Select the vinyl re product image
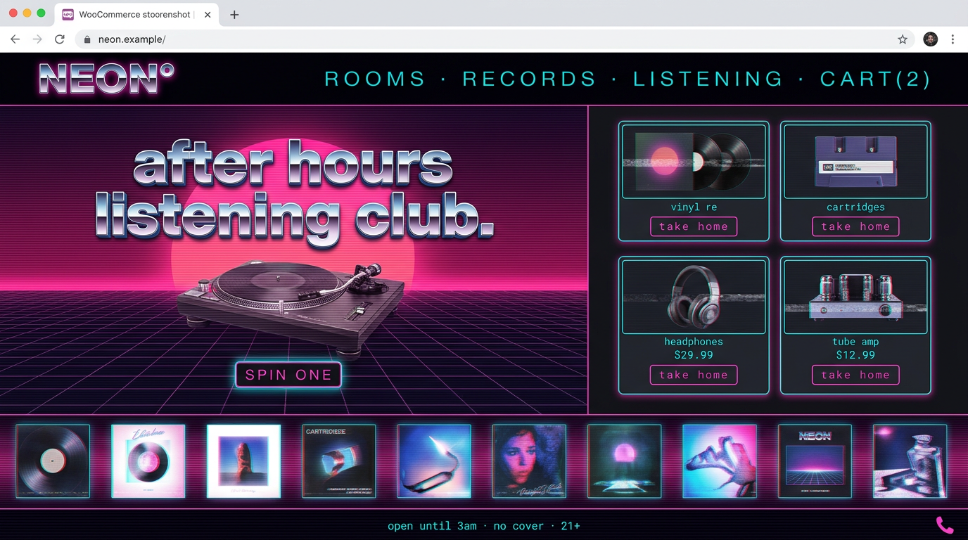This screenshot has width=968, height=540. [x=694, y=162]
